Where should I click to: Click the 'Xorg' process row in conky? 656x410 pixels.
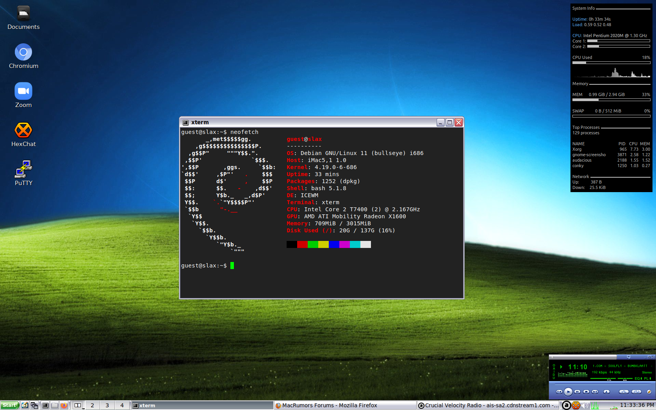pos(611,149)
